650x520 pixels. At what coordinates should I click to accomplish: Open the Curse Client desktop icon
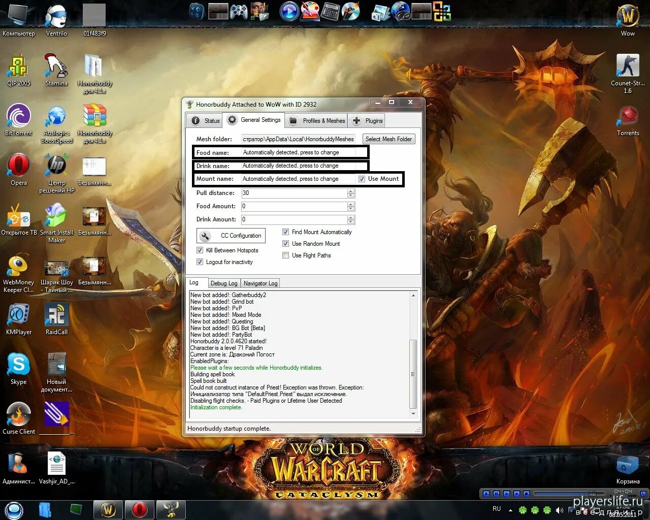pyautogui.click(x=19, y=418)
